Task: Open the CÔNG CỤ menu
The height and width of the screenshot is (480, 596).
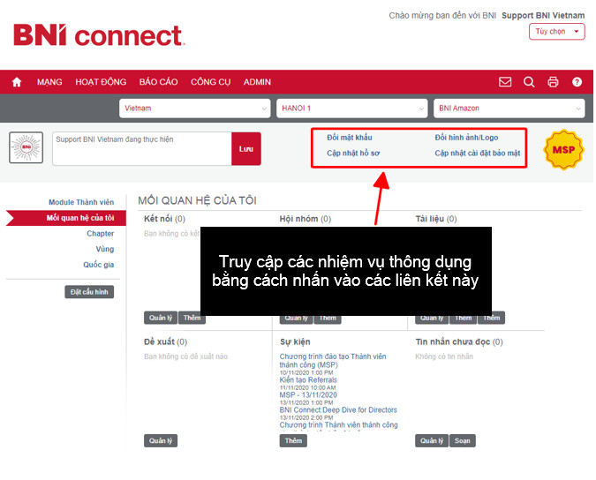Action: (x=210, y=82)
